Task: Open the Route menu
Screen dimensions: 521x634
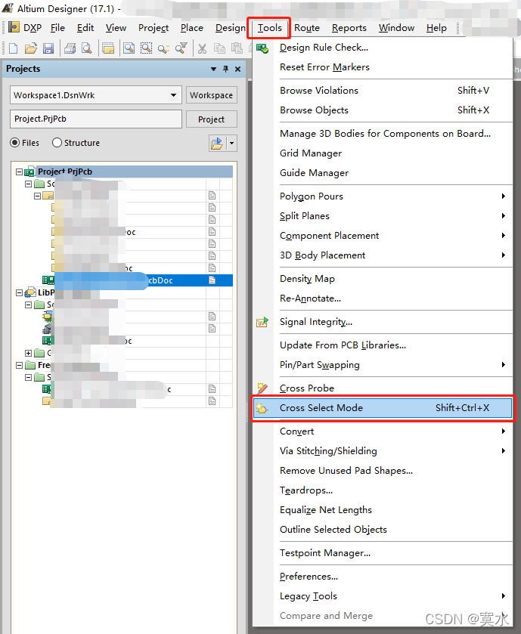Action: tap(306, 28)
